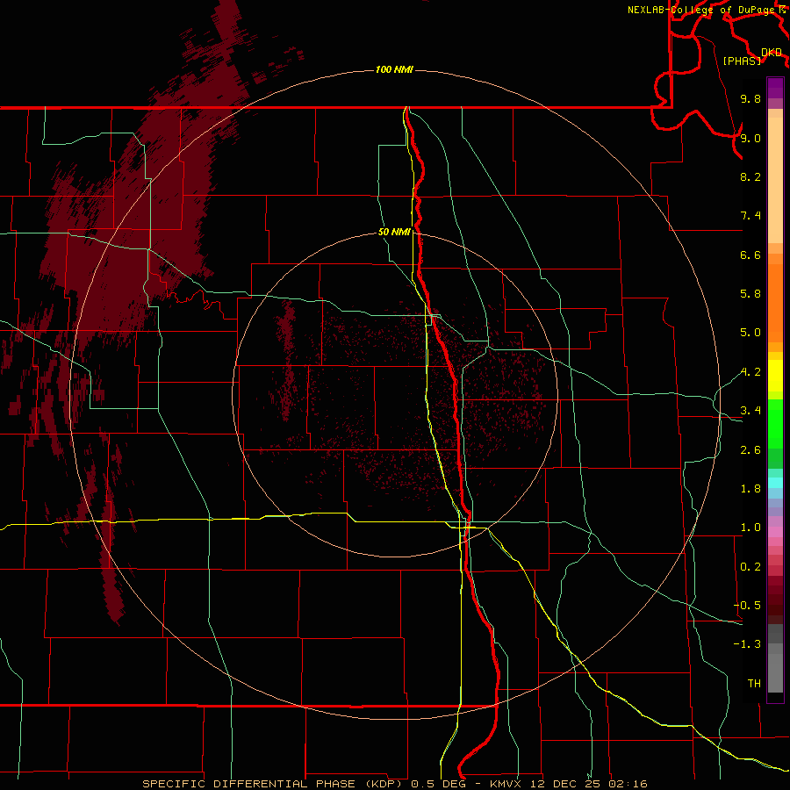The image size is (790, 790).
Task: Click the 9.8 legend value
Action: click(750, 98)
